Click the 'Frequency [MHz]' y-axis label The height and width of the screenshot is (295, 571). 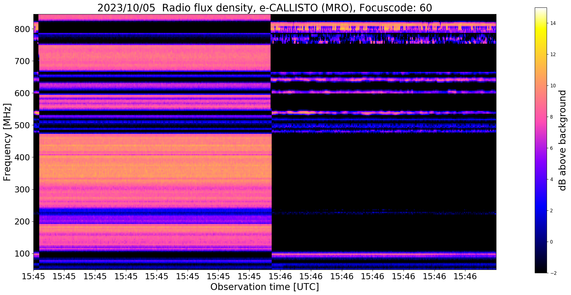tap(7, 142)
